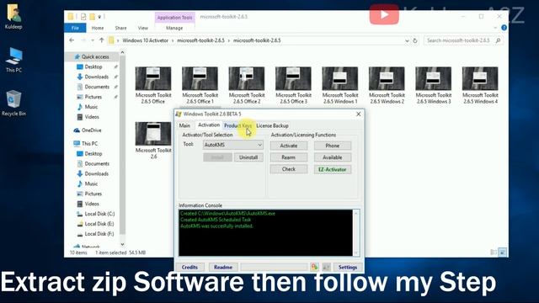The width and height of the screenshot is (539, 303).
Task: Select Videos under Quick access
Action: tap(92, 117)
